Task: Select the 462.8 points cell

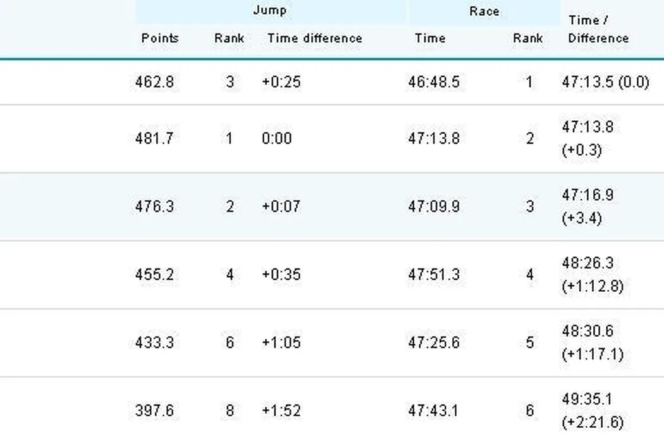Action: [154, 82]
